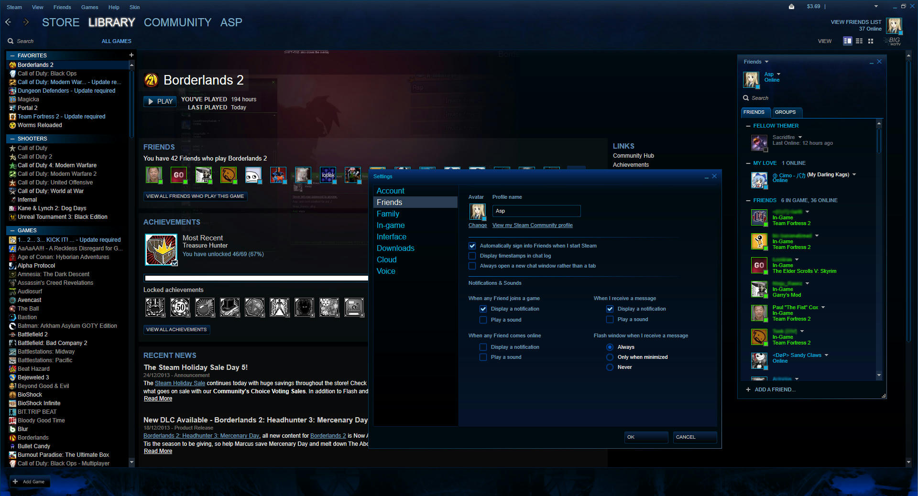Open the Asp status dropdown arrow

778,74
